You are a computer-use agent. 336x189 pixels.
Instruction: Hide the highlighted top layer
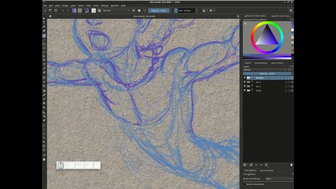tap(245, 78)
